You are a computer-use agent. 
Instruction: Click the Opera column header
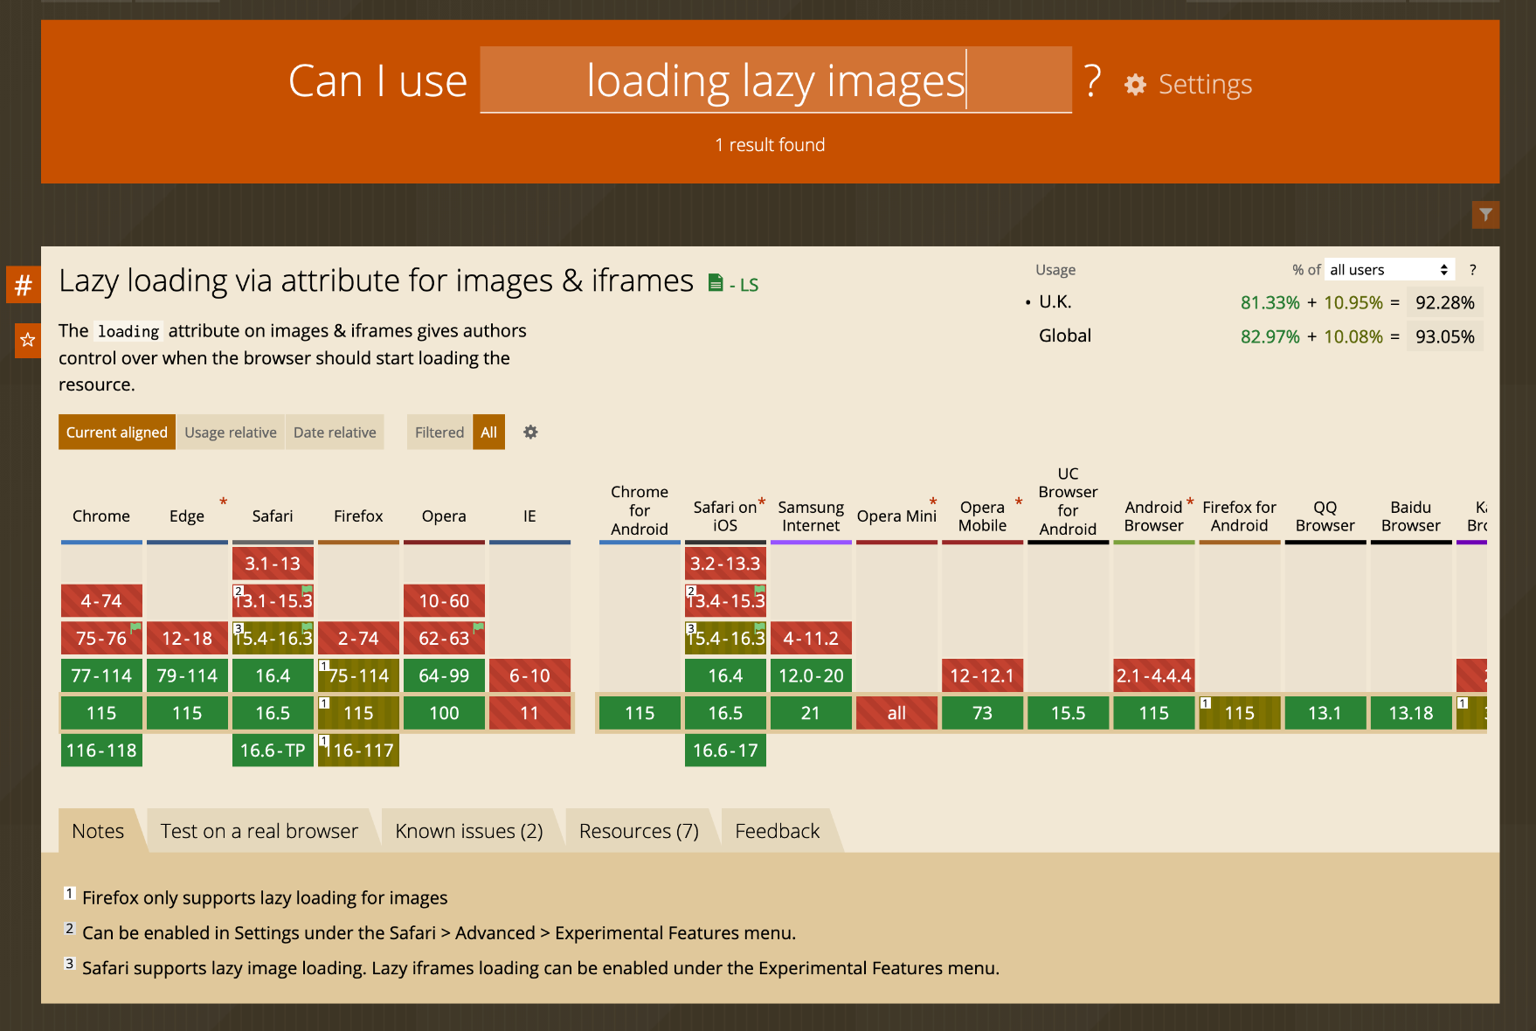(444, 516)
